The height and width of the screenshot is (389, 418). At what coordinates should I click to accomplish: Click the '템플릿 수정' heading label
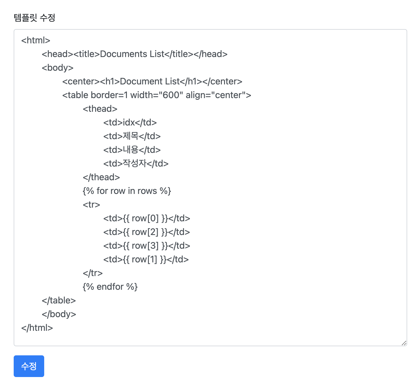click(x=35, y=18)
